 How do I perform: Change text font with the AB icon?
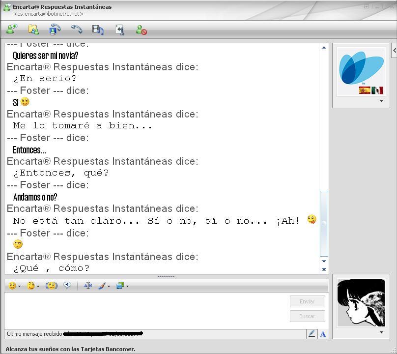pos(88,286)
